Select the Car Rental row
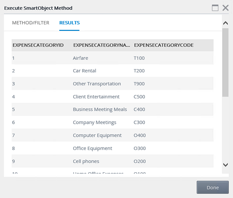Viewport: 233px width, 198px height. coord(112,71)
